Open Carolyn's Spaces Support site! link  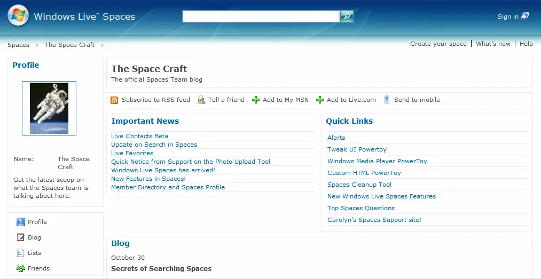pyautogui.click(x=374, y=220)
